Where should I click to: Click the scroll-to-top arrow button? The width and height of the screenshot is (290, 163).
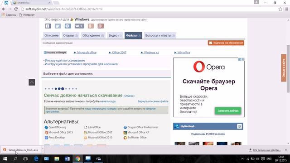32,82
